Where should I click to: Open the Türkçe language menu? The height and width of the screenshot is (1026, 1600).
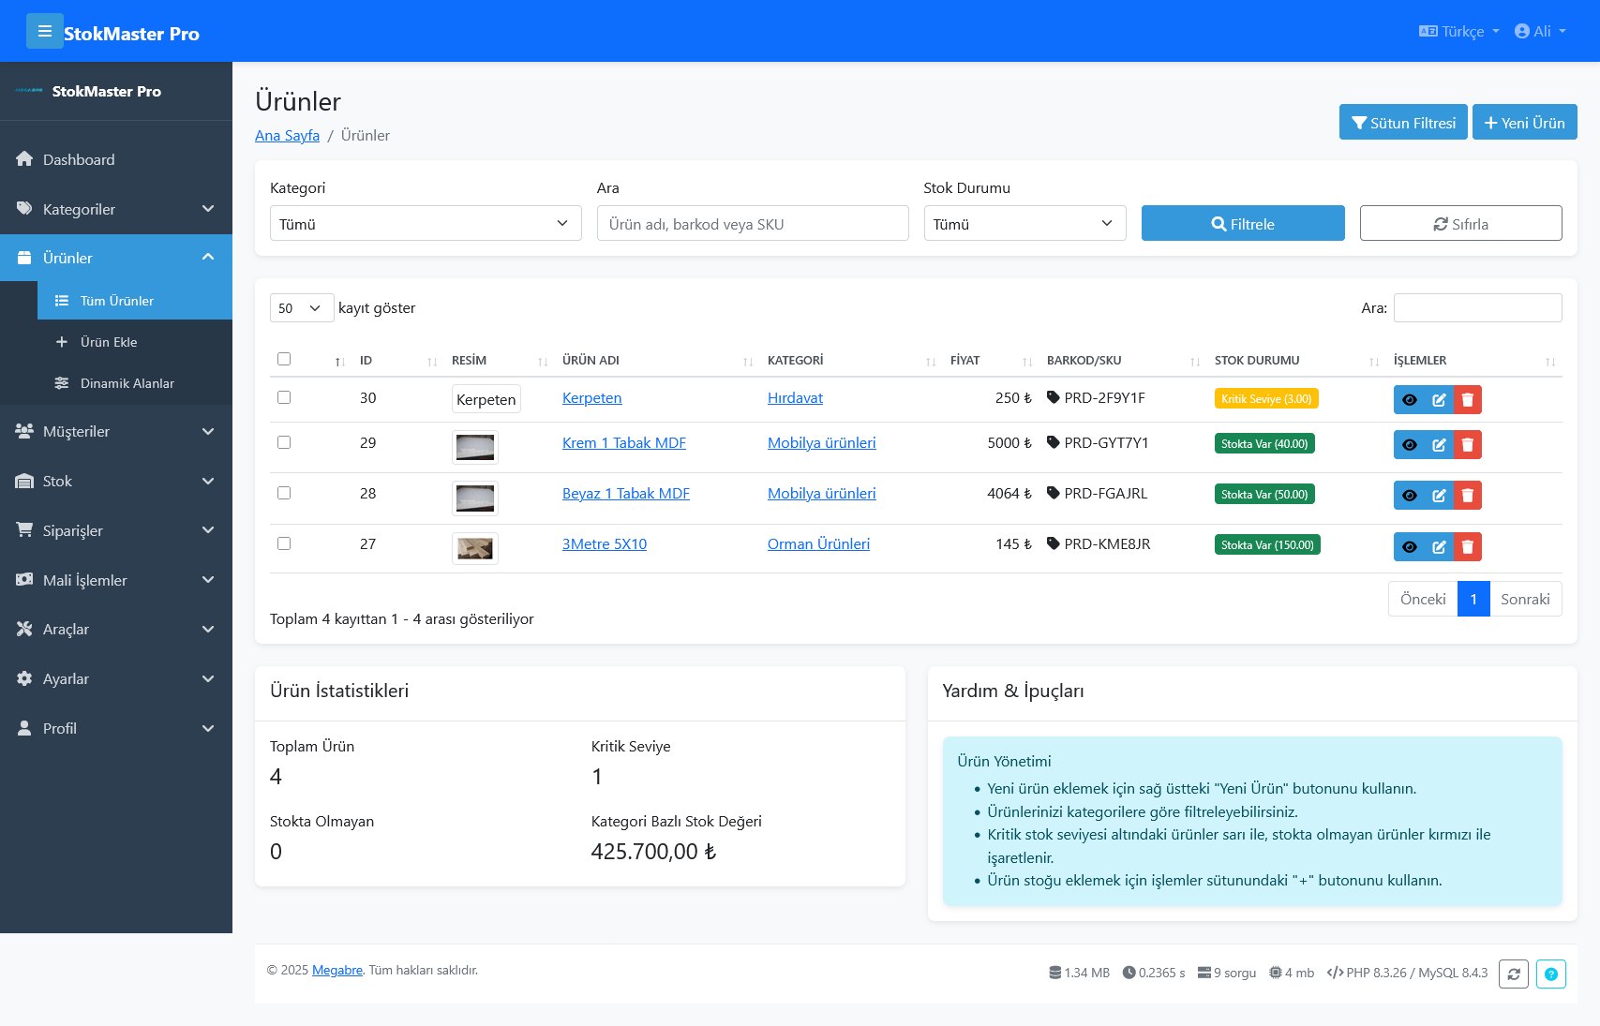1458,31
